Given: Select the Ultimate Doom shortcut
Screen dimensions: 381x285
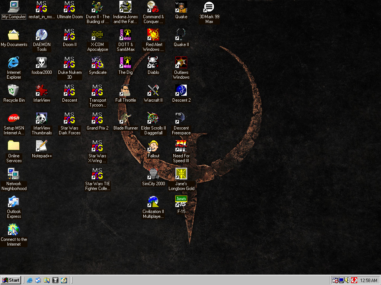Looking at the screenshot, I should [70, 7].
